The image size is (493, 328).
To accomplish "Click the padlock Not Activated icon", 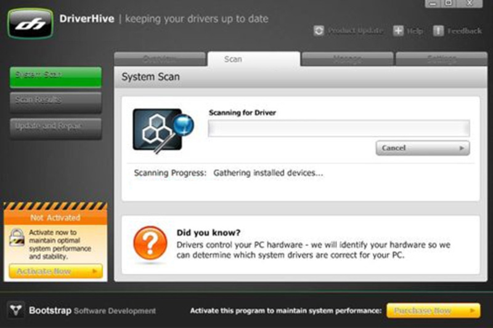I will coord(17,238).
